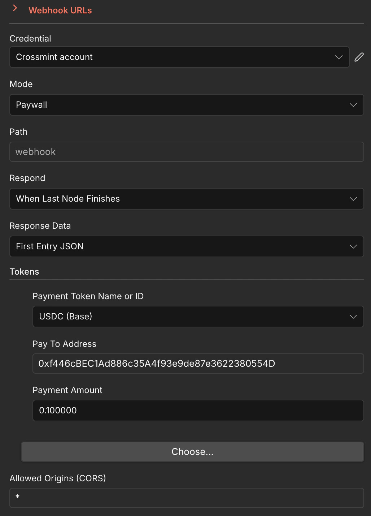371x516 pixels.
Task: Select the Crossmint account credential dropdown
Action: coord(179,57)
